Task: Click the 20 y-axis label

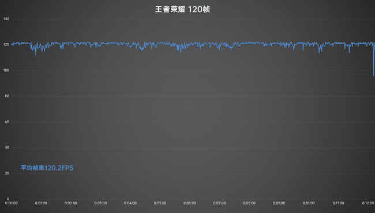Action: click(7, 173)
